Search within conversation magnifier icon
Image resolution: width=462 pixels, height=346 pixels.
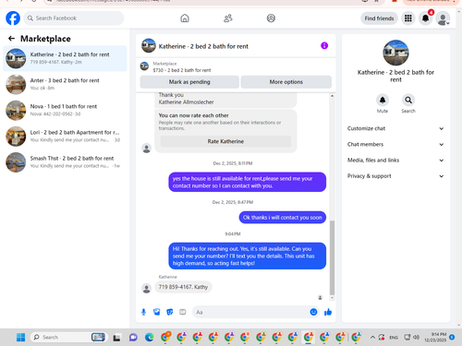(408, 100)
